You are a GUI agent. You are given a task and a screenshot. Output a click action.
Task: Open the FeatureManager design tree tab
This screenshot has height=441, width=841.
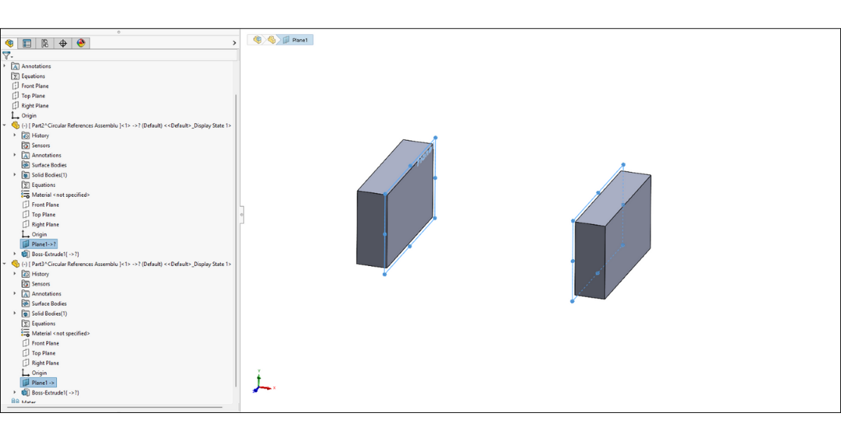[x=9, y=43]
